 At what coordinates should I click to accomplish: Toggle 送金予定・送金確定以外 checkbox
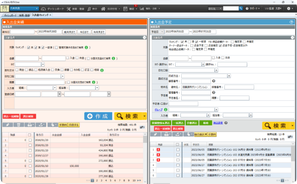pyautogui.click(x=220, y=46)
